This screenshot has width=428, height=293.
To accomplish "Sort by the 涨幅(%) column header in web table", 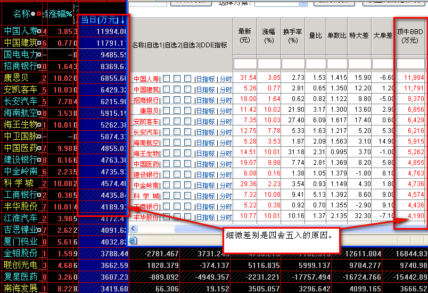I will (269, 36).
